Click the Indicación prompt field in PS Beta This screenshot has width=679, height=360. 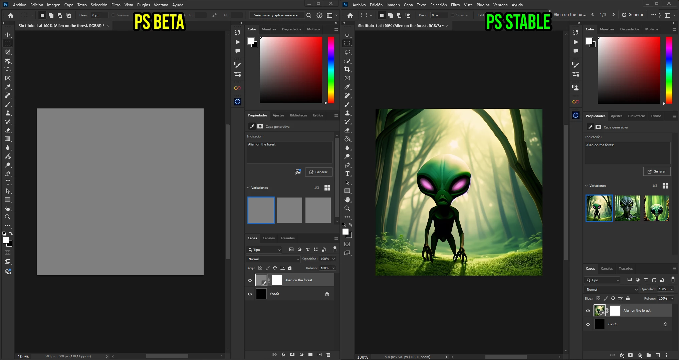[289, 152]
